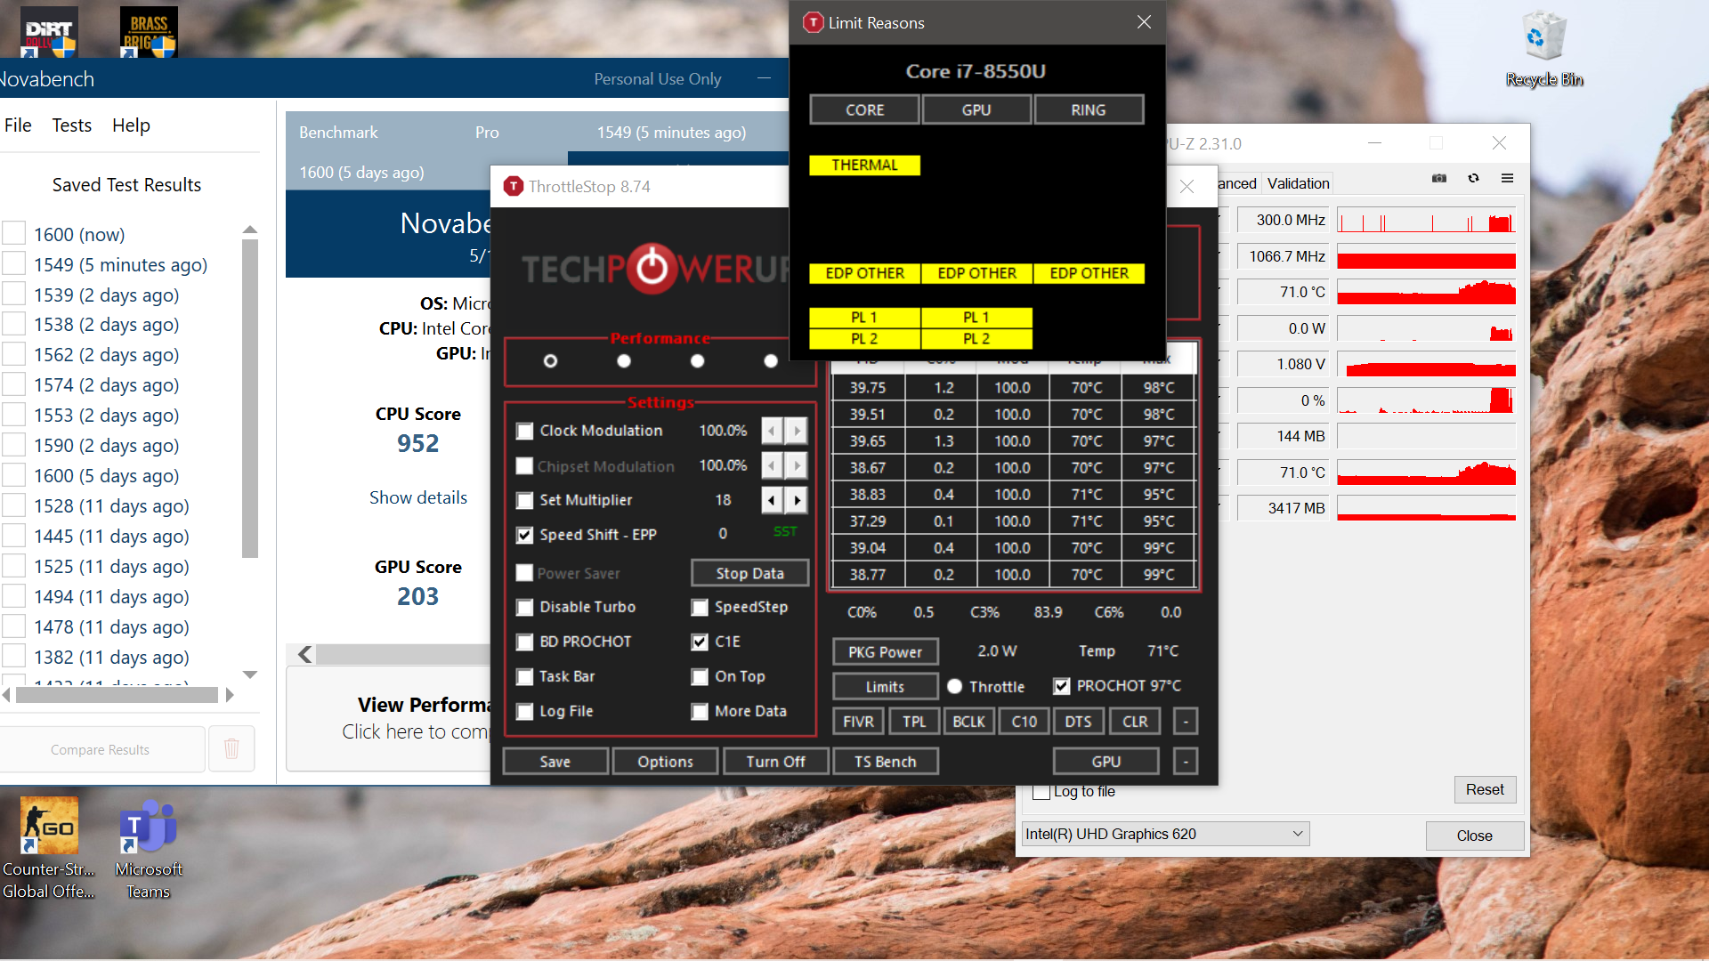Screen dimensions: 1709x961
Task: Select the second Performance profile radio button
Action: tap(624, 360)
